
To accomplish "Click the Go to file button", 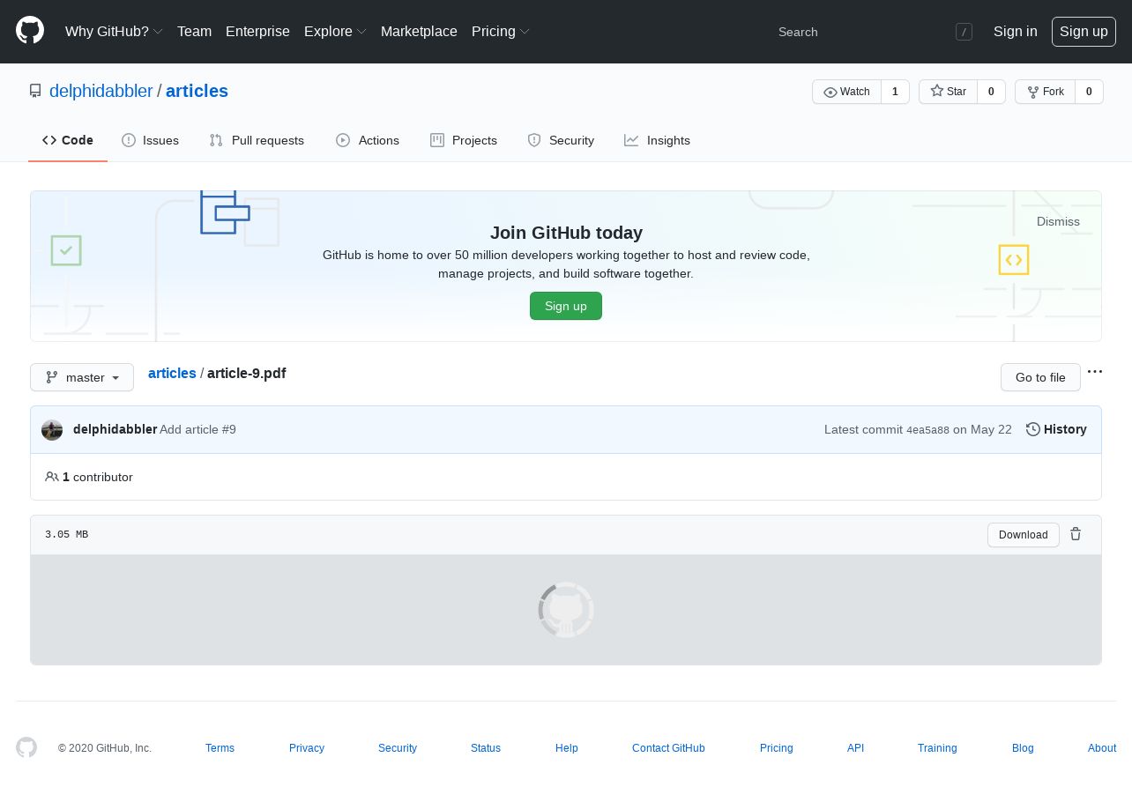I will 1040,377.
